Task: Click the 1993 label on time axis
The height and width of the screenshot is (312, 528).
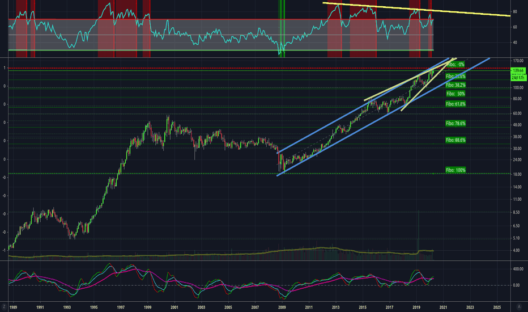Action: [67, 307]
